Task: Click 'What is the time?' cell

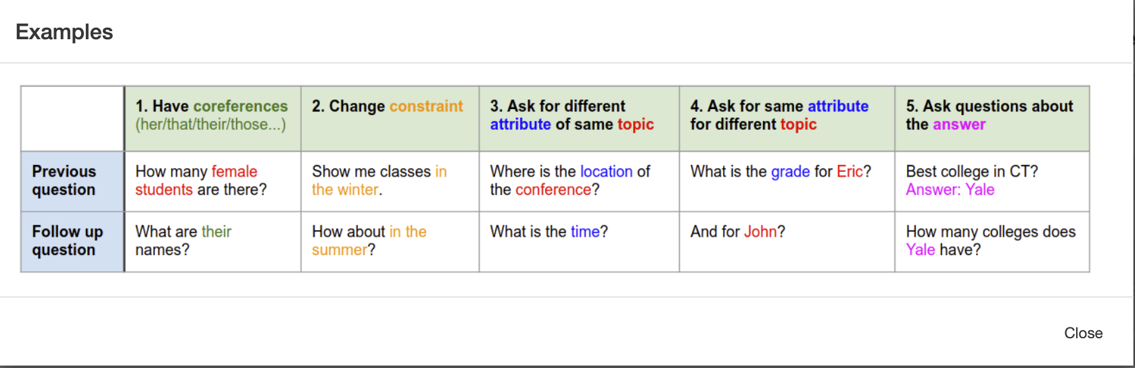Action: point(579,242)
